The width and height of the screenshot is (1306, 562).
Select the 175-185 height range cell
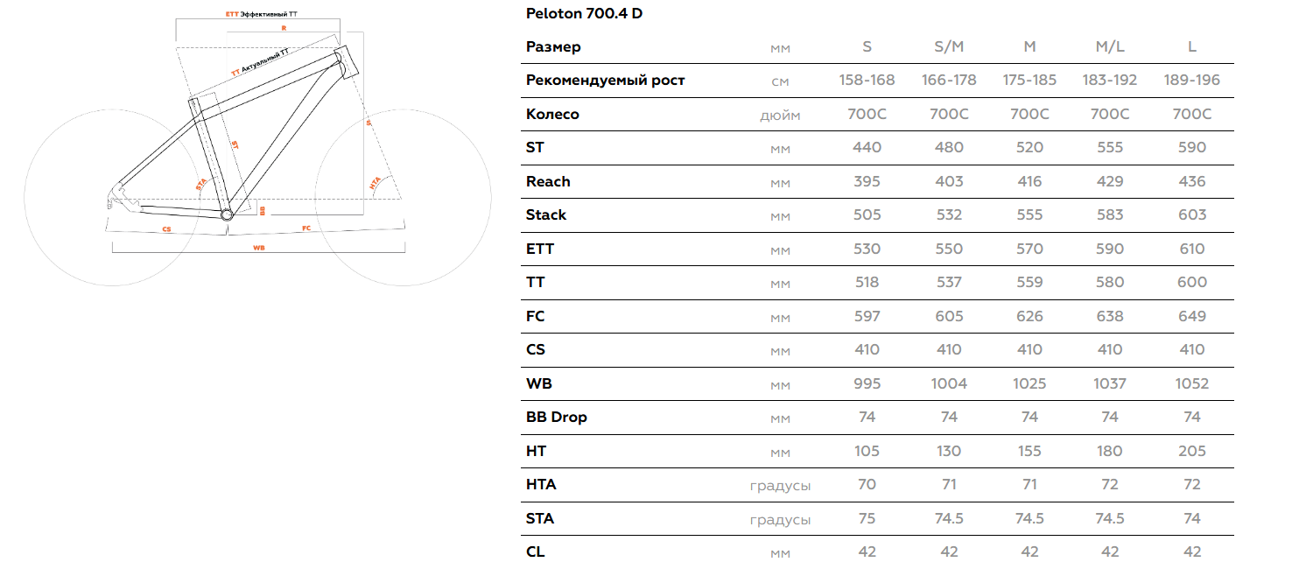click(1029, 81)
